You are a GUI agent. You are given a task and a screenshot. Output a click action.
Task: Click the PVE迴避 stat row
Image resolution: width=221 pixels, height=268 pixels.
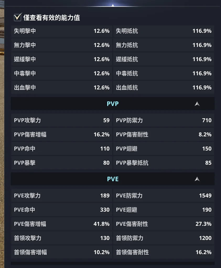(164, 210)
